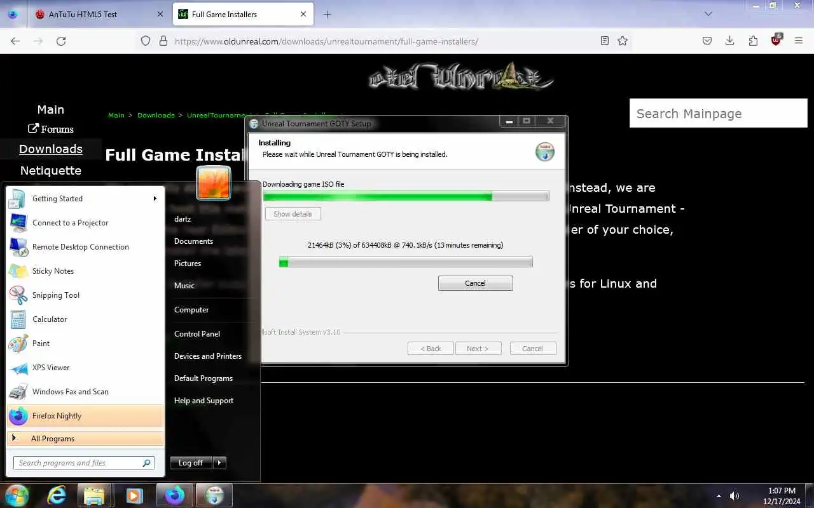Click Show details in installer
This screenshot has width=814, height=508.
click(x=293, y=214)
